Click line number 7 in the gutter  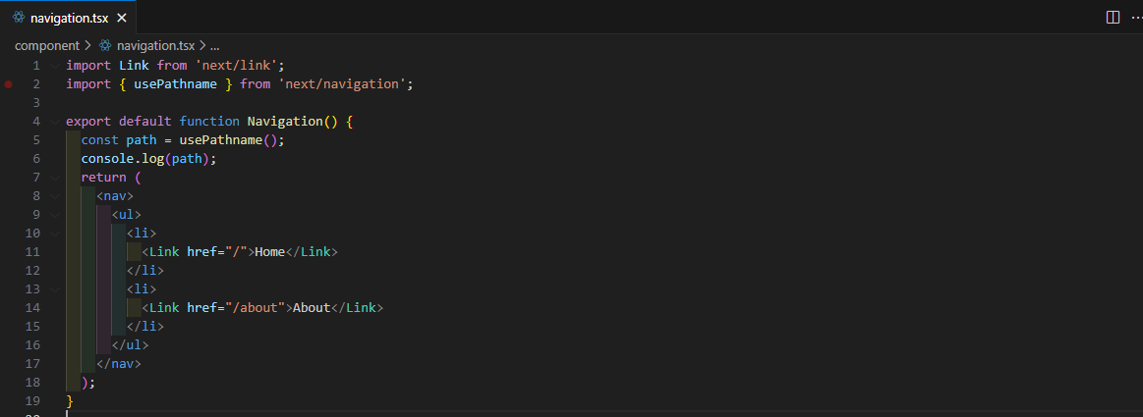coord(36,178)
